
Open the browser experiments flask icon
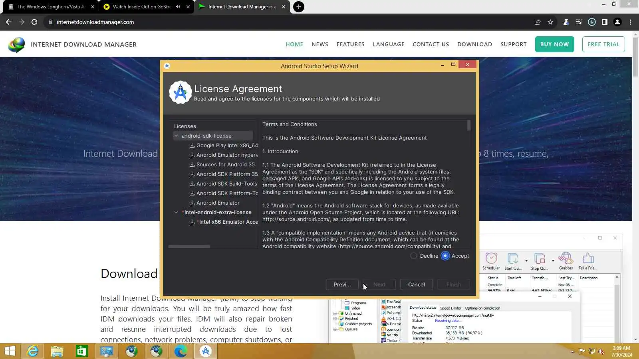coord(566,22)
